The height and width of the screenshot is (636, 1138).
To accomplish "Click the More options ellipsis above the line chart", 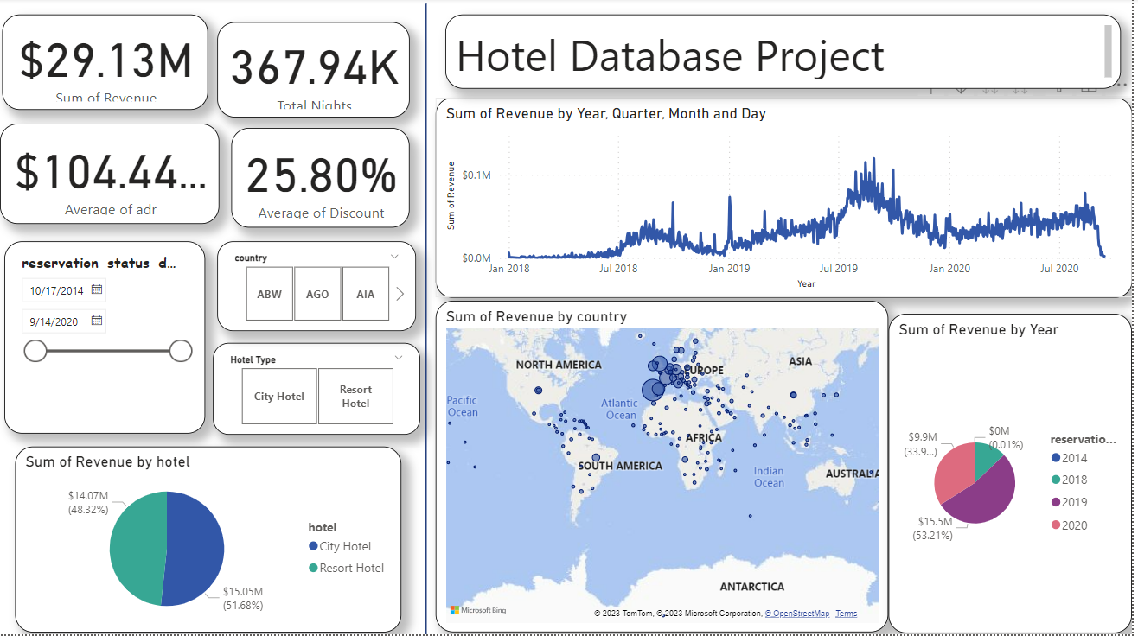I will point(1122,86).
